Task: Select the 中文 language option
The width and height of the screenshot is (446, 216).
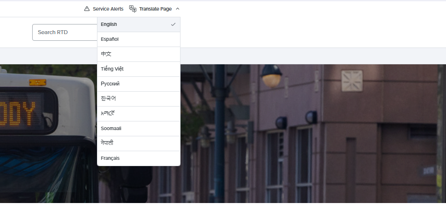Action: 139,54
